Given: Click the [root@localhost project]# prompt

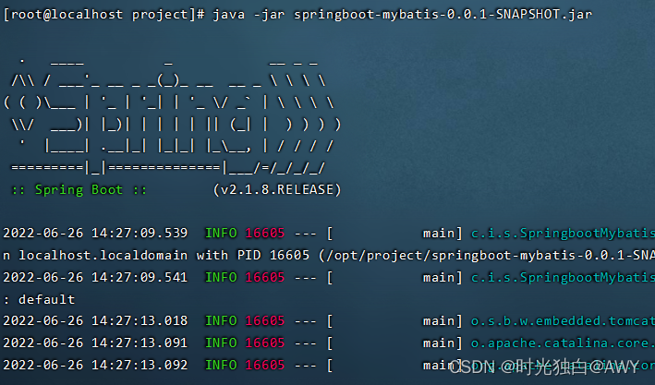Looking at the screenshot, I should (104, 15).
